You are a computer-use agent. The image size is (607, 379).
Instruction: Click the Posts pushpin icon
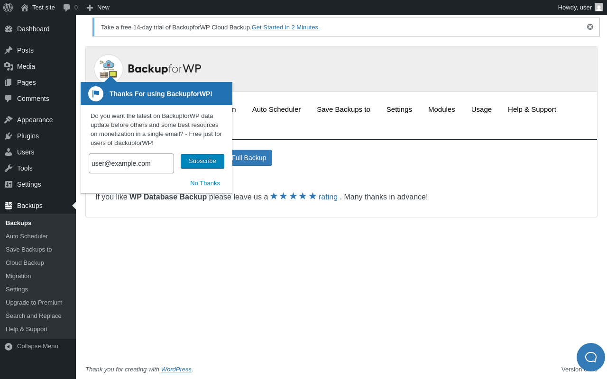coord(9,50)
